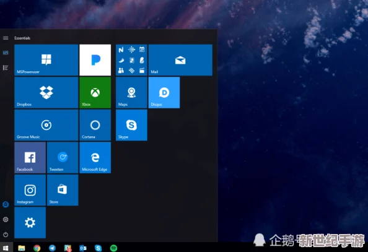Open Telegram from the taskbar
The width and height of the screenshot is (368, 252).
coord(52,248)
